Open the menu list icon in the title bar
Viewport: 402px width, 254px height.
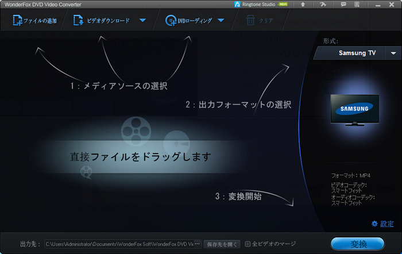[x=357, y=5]
